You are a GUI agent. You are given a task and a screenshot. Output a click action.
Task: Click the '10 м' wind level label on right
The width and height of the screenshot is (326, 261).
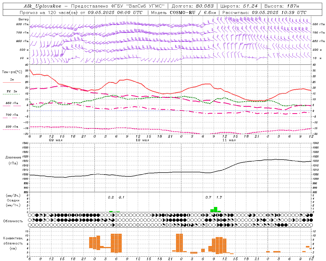coord(317,58)
